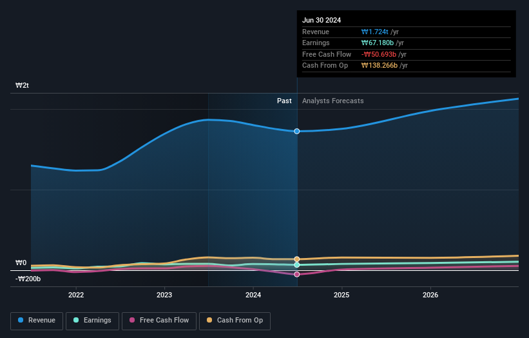Click the -₩200b y-axis label
This screenshot has width=529, height=338.
[x=28, y=279]
